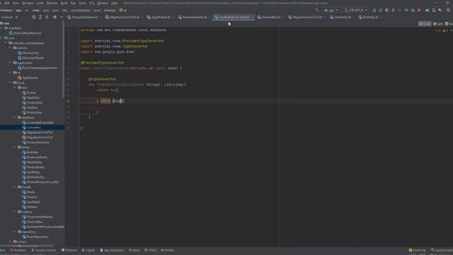The height and width of the screenshot is (255, 453).
Task: Open Project panel settings gear
Action: pos(55,17)
